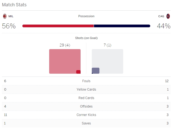Click Milan's dark red shots-on-goal square

[78, 72]
